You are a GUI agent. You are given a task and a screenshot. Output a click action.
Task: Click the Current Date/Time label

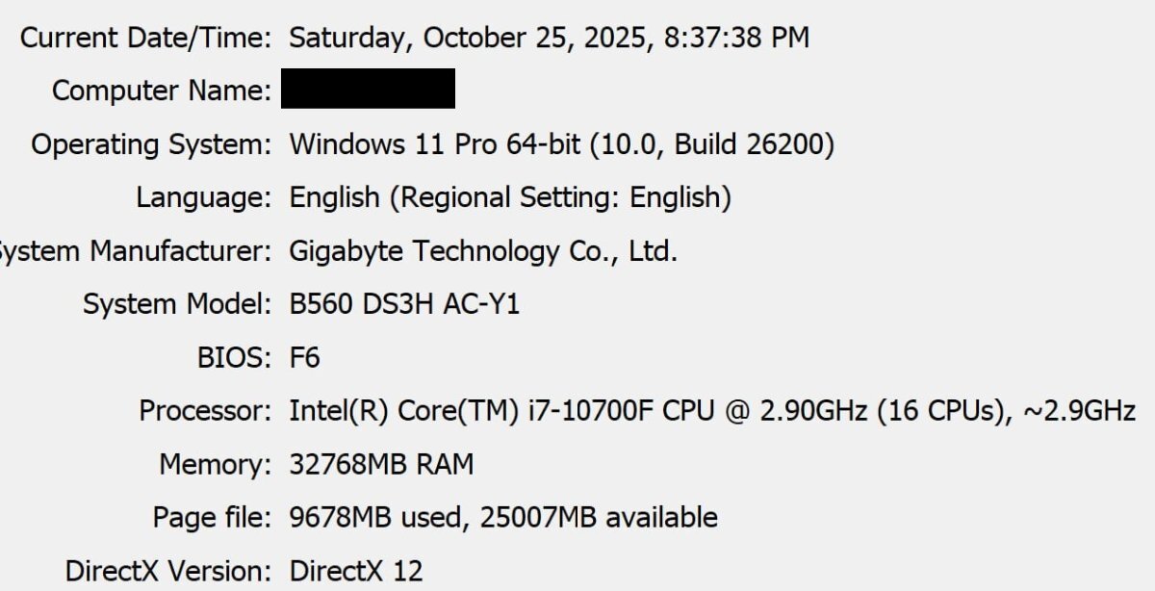pos(146,39)
